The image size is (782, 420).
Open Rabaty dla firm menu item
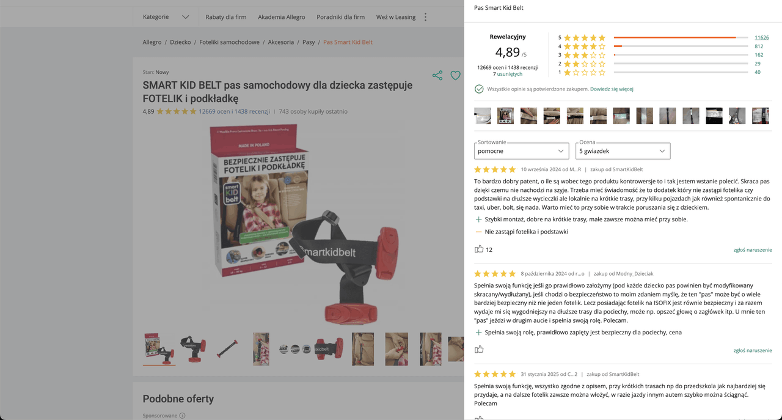tap(226, 17)
